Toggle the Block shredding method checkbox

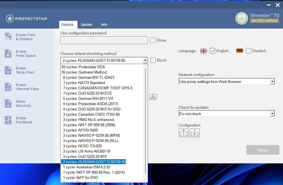[x=153, y=60]
